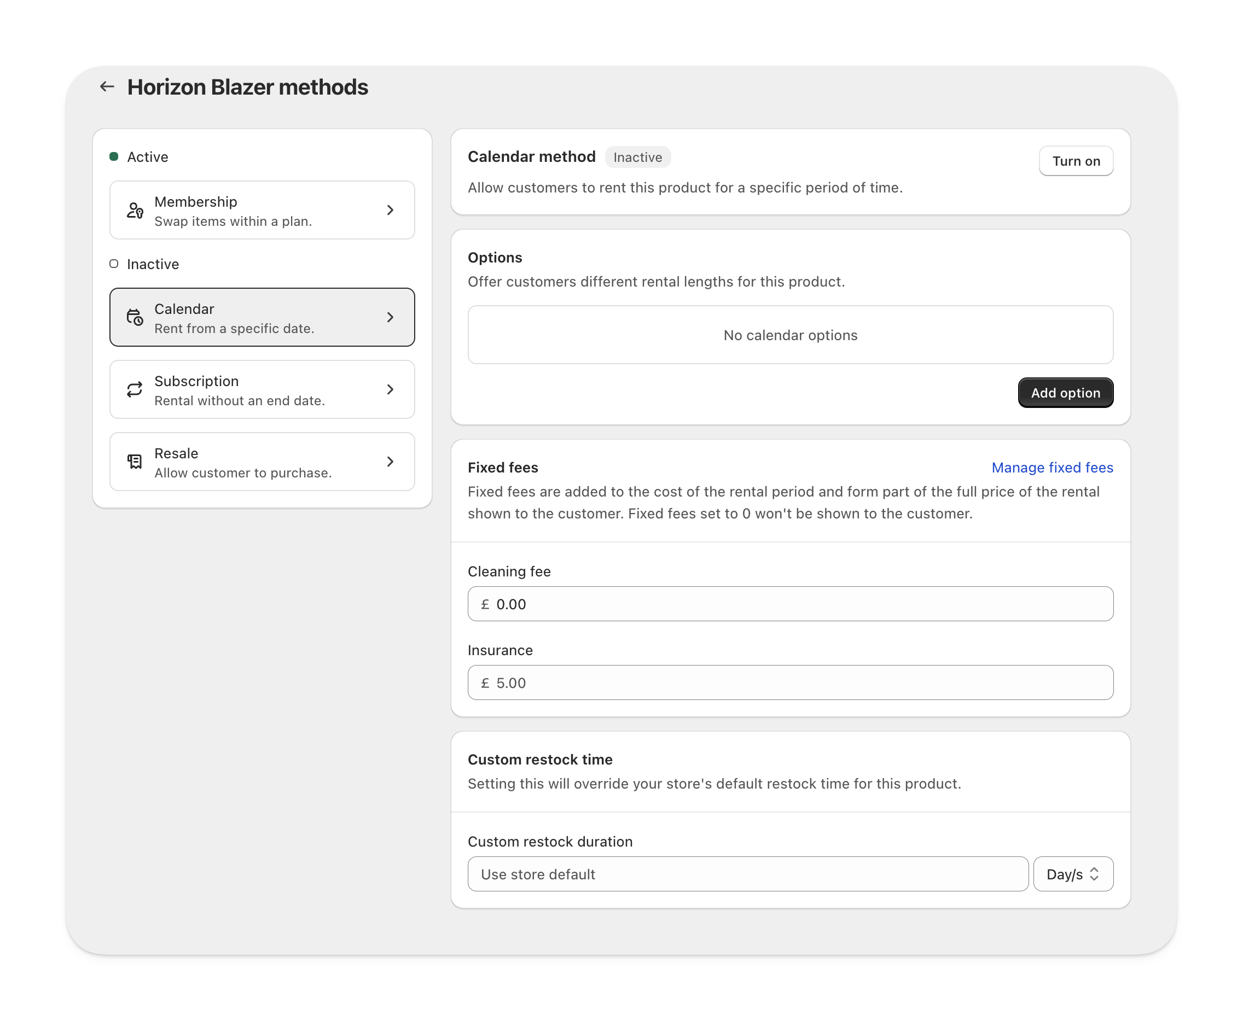Select the Subscription method item
Image resolution: width=1243 pixels, height=1021 pixels.
coord(262,389)
